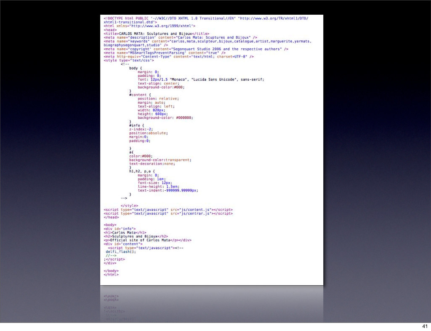Click the script line with src="js/centrar.js"
The image size is (431, 331).
click(168, 214)
